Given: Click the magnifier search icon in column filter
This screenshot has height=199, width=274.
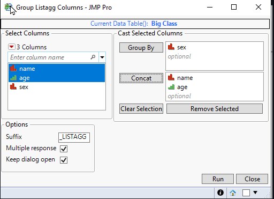Looking at the screenshot, I should click(x=93, y=57).
